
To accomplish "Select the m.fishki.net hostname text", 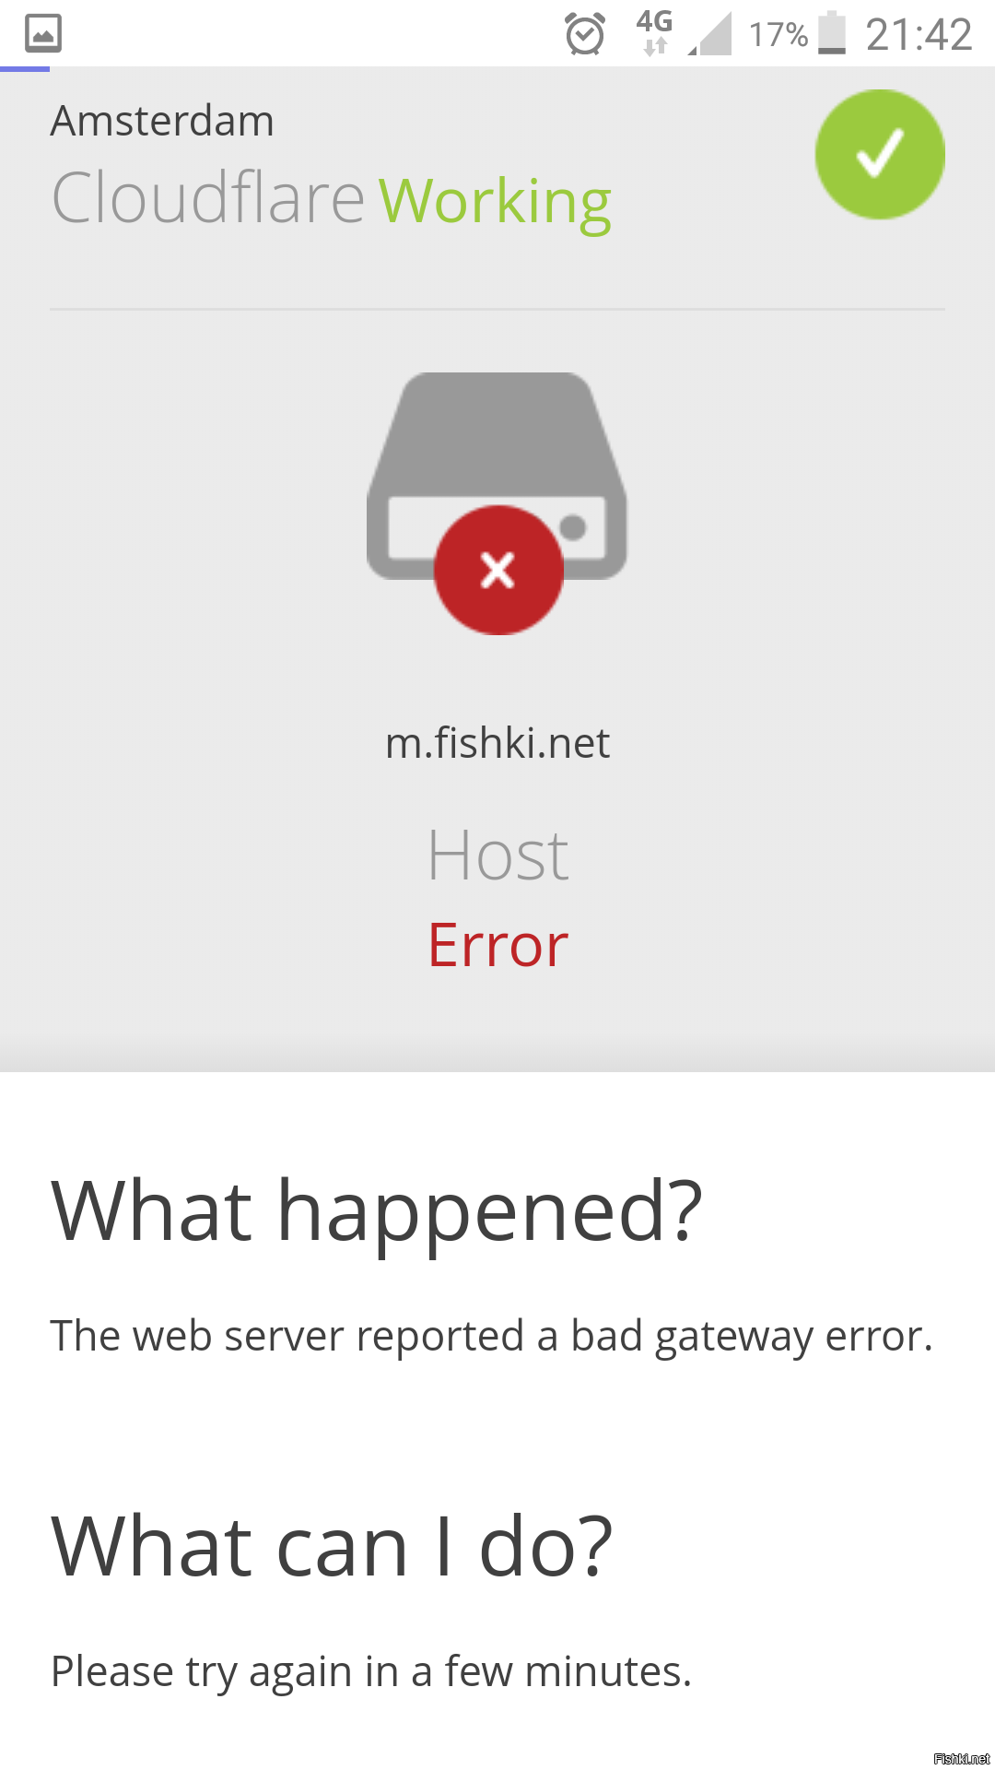I will [497, 743].
